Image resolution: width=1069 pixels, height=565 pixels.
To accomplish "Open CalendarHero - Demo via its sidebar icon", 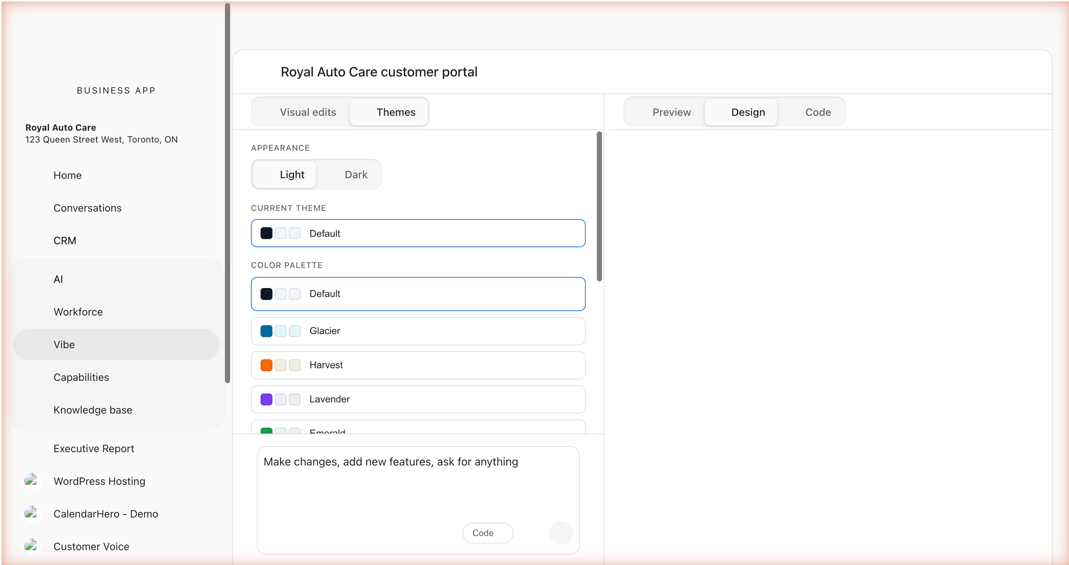I will (32, 513).
